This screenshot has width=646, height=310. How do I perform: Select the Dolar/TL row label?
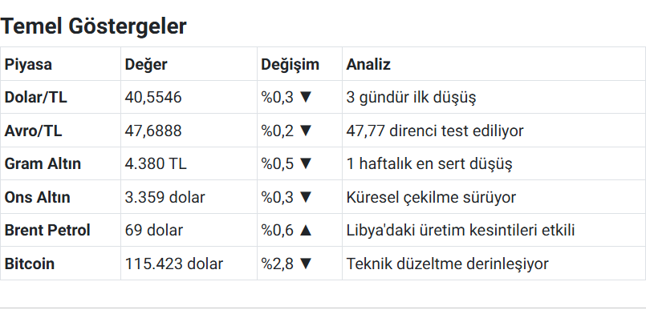tap(36, 98)
